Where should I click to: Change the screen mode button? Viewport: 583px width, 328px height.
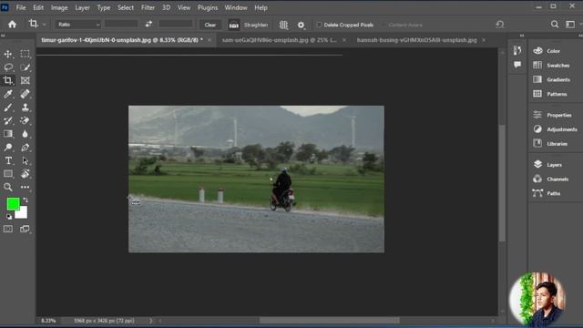25,229
